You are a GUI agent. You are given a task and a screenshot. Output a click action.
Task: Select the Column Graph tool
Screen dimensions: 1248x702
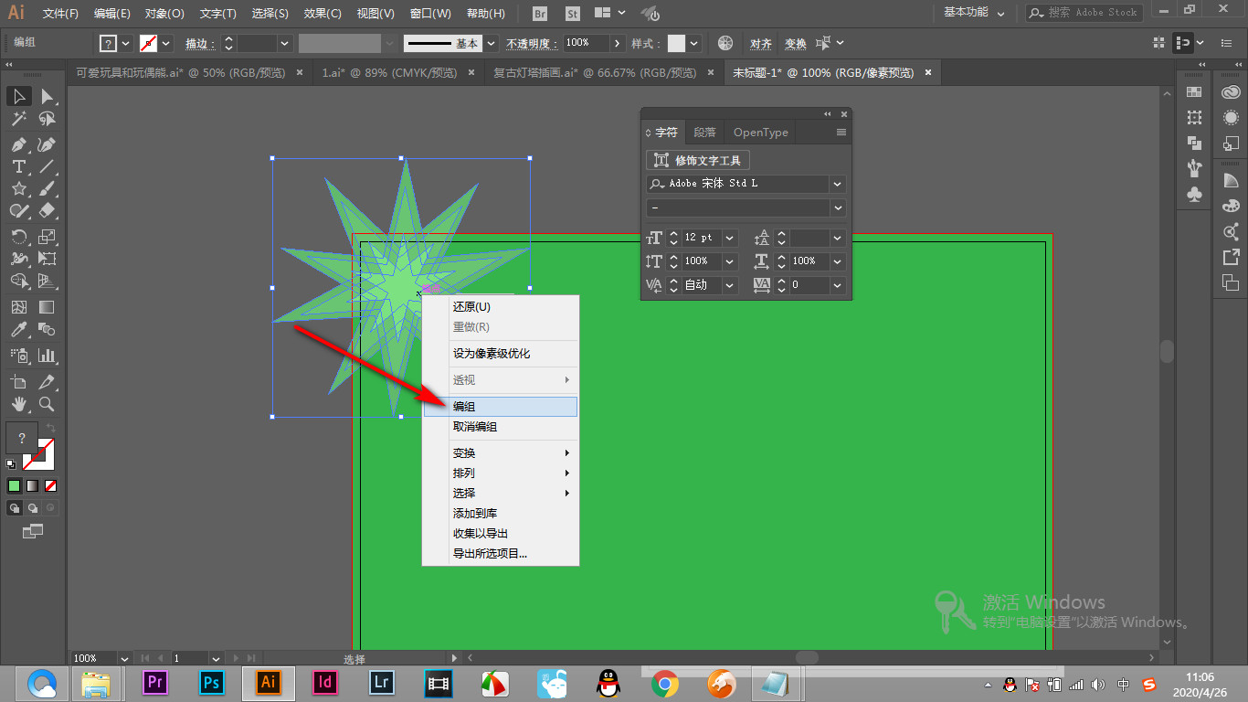click(48, 355)
